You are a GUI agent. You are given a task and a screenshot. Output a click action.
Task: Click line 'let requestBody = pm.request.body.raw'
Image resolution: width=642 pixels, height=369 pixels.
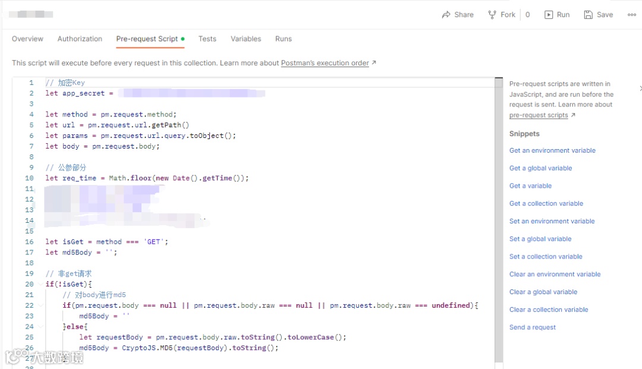212,337
